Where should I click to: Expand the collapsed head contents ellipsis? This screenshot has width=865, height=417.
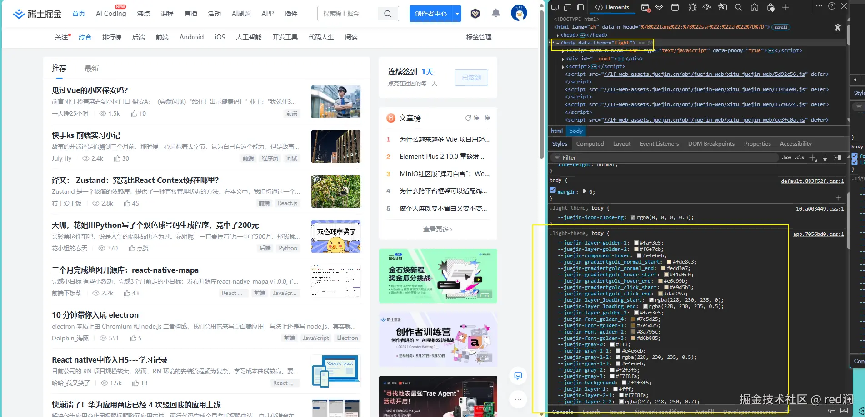tap(583, 35)
